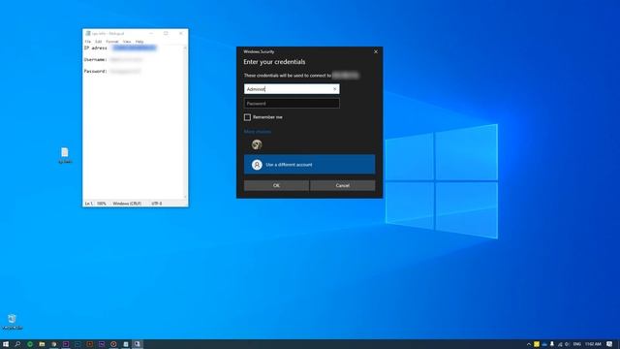Enable the 'Remember me' checkbox
Image resolution: width=620 pixels, height=349 pixels.
click(x=247, y=117)
